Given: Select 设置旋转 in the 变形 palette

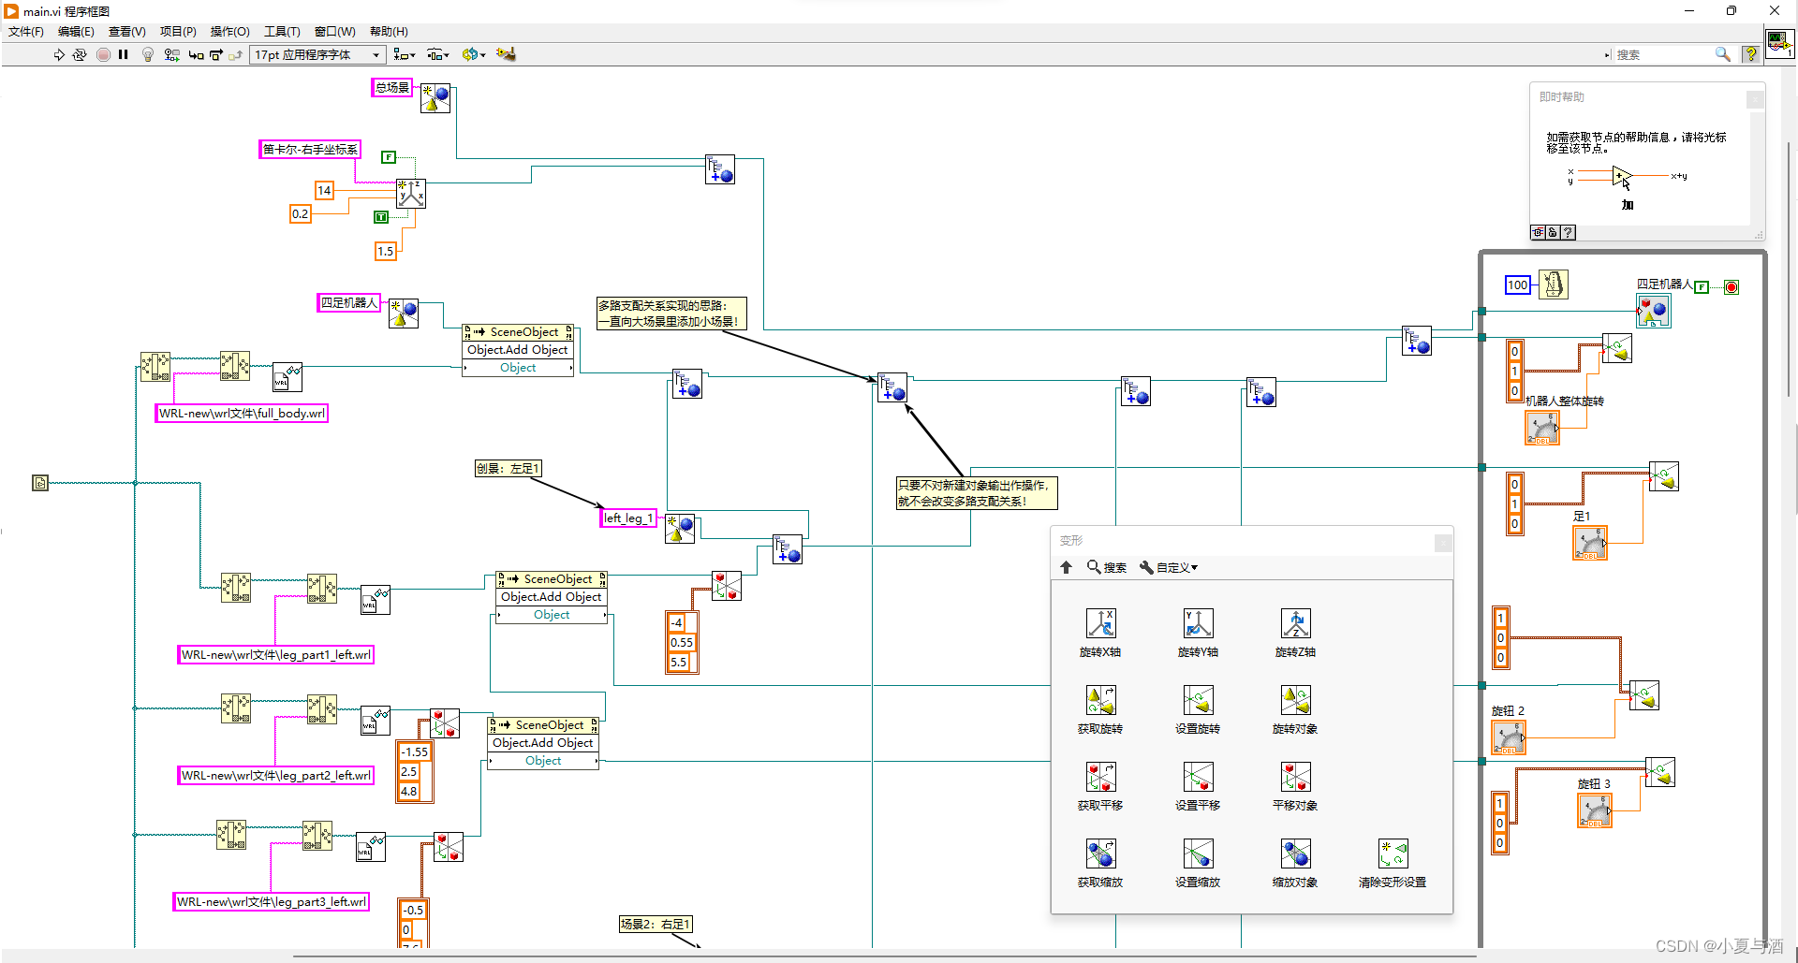Looking at the screenshot, I should click(x=1198, y=708).
